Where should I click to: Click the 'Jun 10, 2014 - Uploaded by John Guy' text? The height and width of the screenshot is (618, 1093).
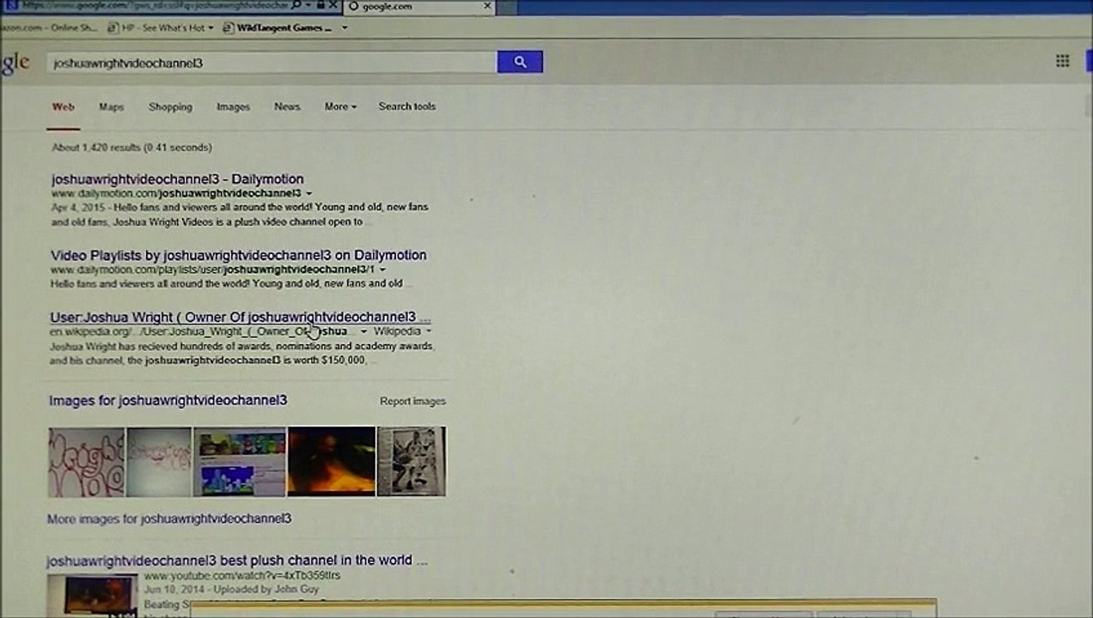231,590
